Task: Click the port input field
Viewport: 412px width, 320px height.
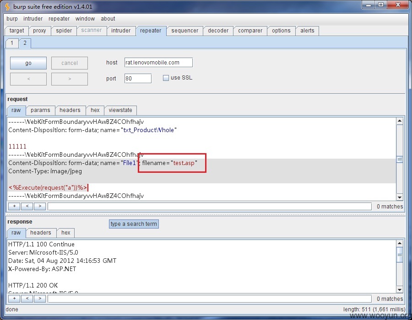Action: pos(138,79)
